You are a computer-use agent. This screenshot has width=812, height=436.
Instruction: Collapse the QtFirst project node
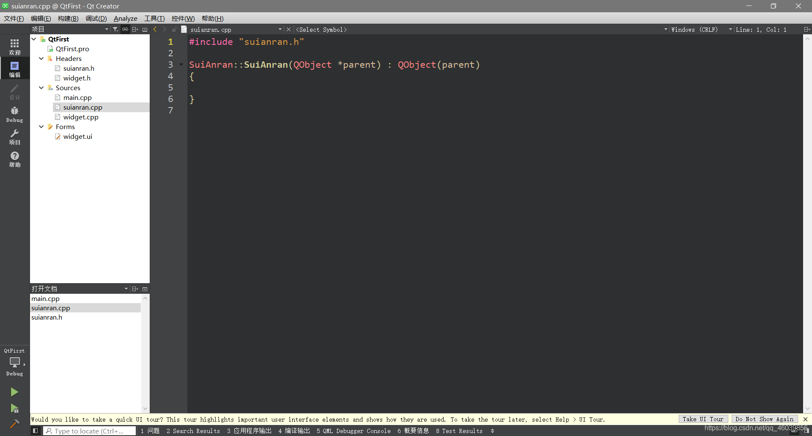(34, 39)
